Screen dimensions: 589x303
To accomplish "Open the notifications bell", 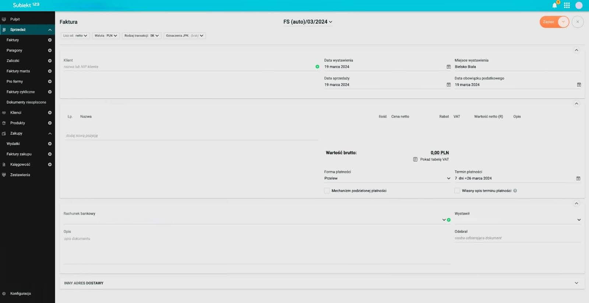I will tap(554, 6).
